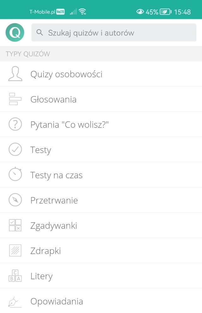Tap the stopwatch icon

click(15, 174)
